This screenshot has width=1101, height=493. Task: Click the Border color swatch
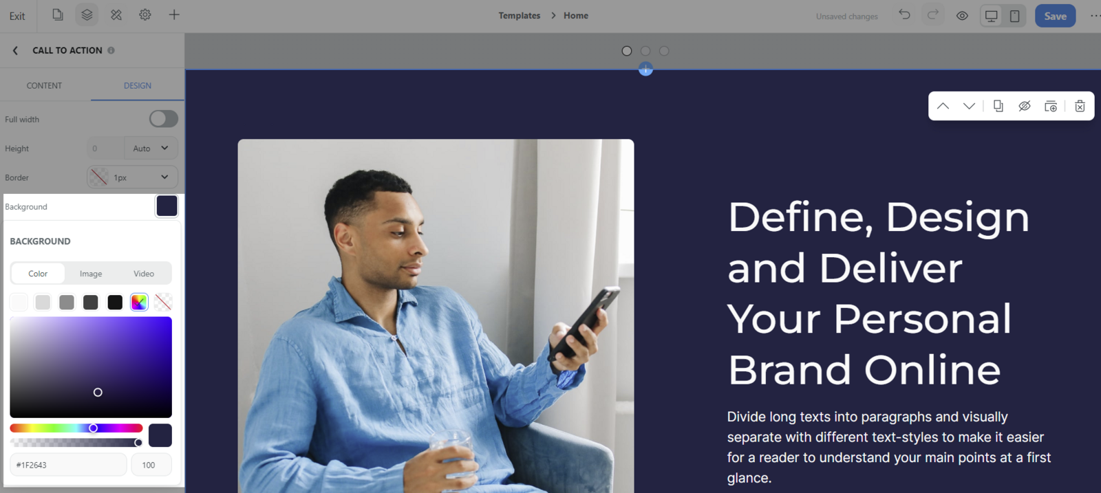click(x=99, y=177)
